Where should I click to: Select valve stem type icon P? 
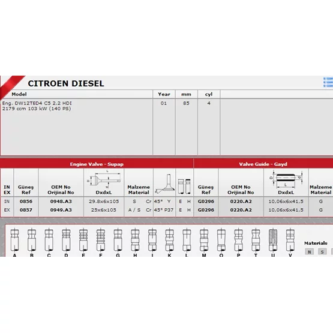tap(238, 240)
